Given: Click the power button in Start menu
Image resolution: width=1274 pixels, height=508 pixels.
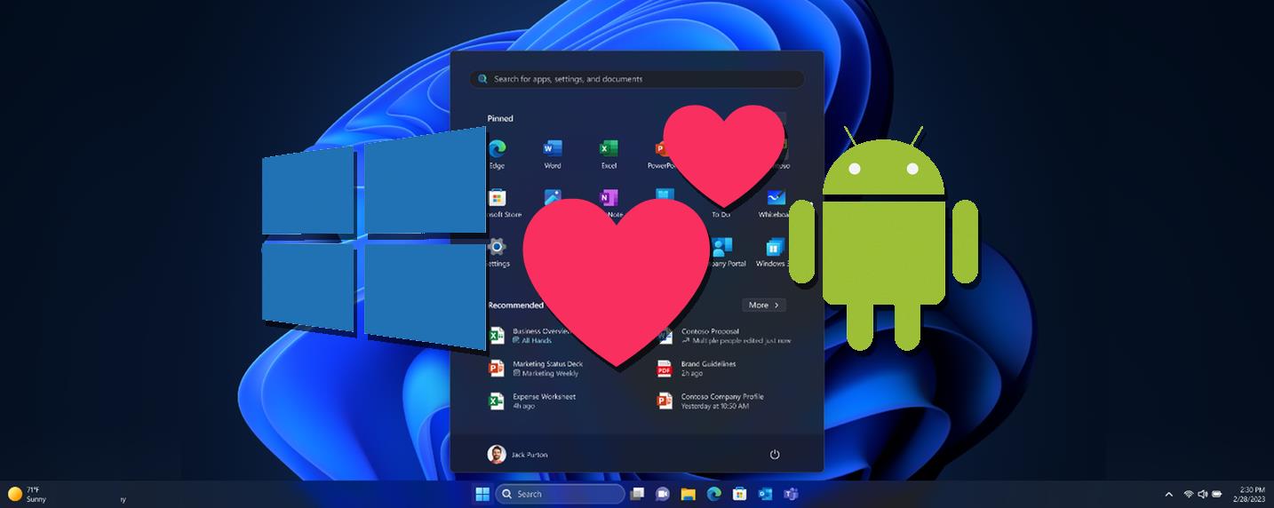Looking at the screenshot, I should (775, 455).
